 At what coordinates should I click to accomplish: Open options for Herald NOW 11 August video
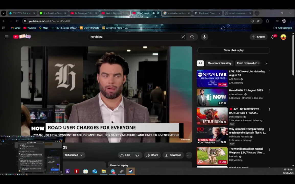pyautogui.click(x=269, y=91)
